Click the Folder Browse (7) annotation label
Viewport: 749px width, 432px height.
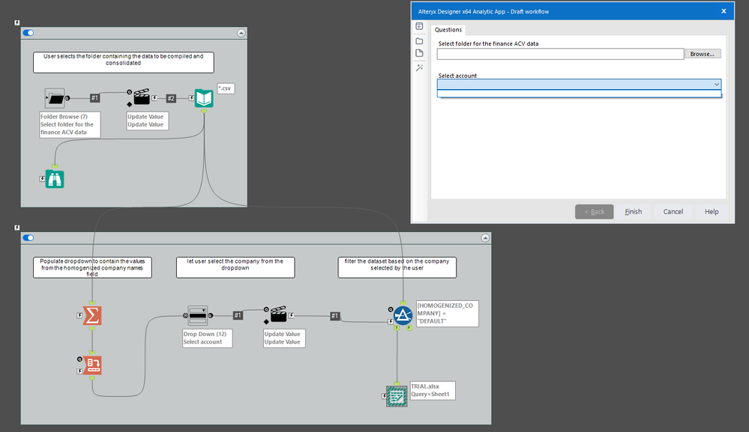70,124
